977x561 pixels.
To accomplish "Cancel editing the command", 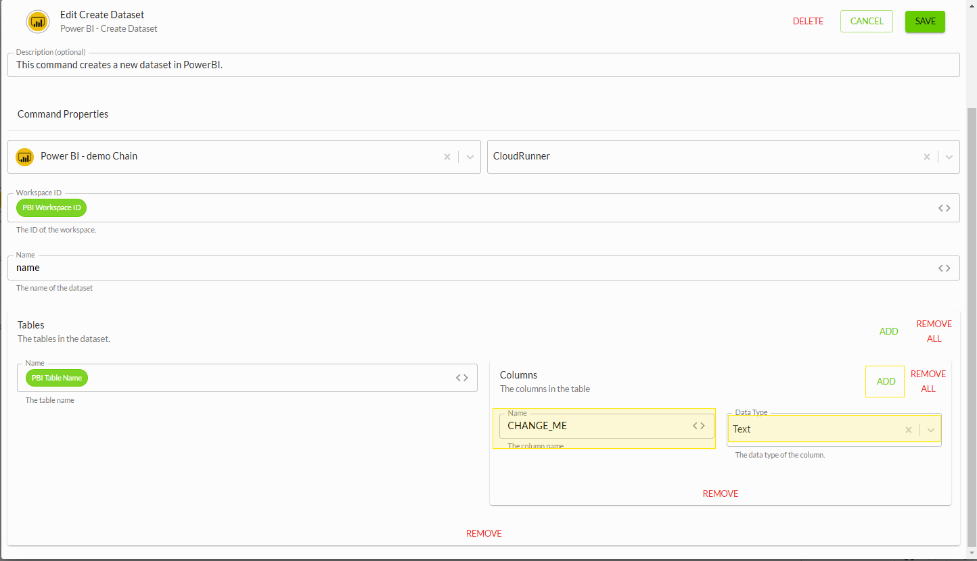I will [867, 21].
